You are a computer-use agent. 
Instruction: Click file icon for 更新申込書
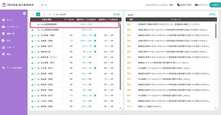coord(36,52)
